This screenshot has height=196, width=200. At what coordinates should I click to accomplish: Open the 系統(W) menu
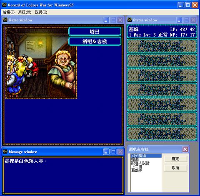(25, 12)
